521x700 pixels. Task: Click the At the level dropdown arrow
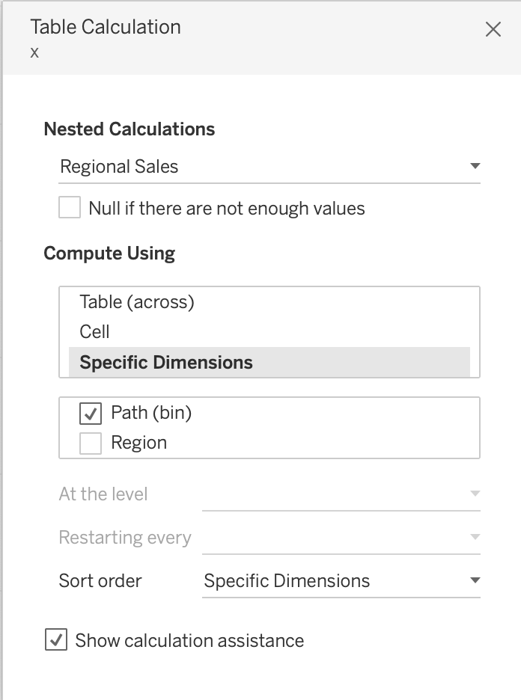click(x=475, y=494)
